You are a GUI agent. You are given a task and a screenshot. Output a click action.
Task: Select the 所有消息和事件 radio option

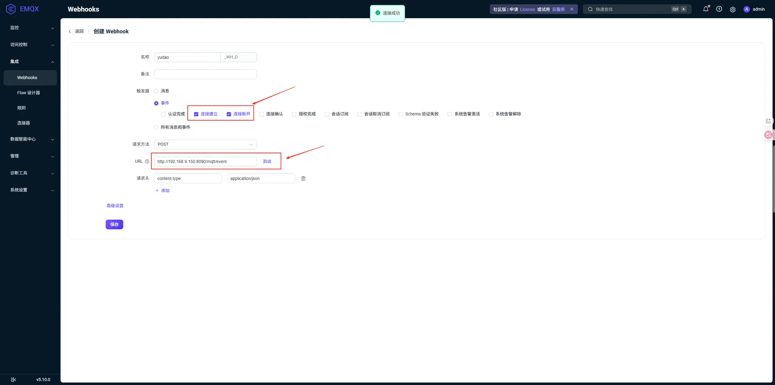click(156, 127)
